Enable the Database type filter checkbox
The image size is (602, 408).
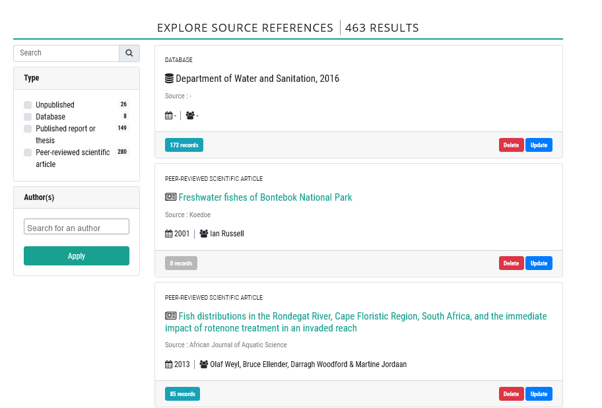(x=28, y=117)
